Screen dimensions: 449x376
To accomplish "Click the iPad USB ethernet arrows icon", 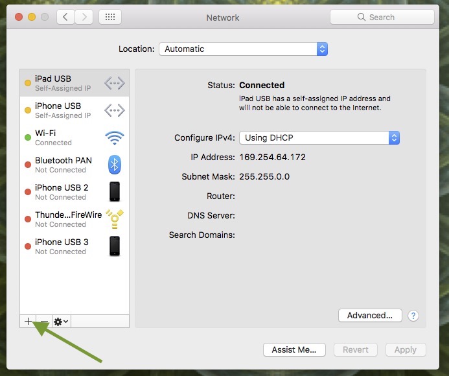I will click(115, 84).
